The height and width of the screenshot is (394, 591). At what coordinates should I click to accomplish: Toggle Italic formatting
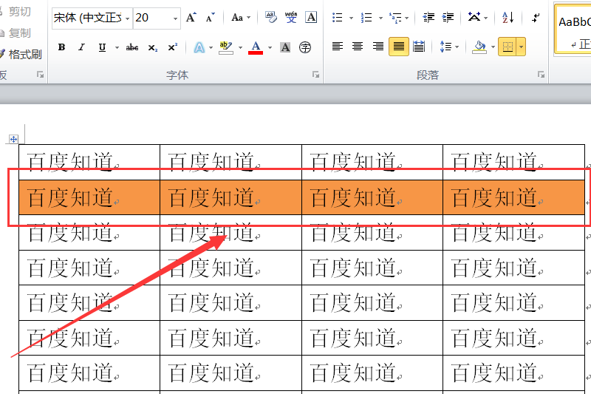click(x=81, y=47)
